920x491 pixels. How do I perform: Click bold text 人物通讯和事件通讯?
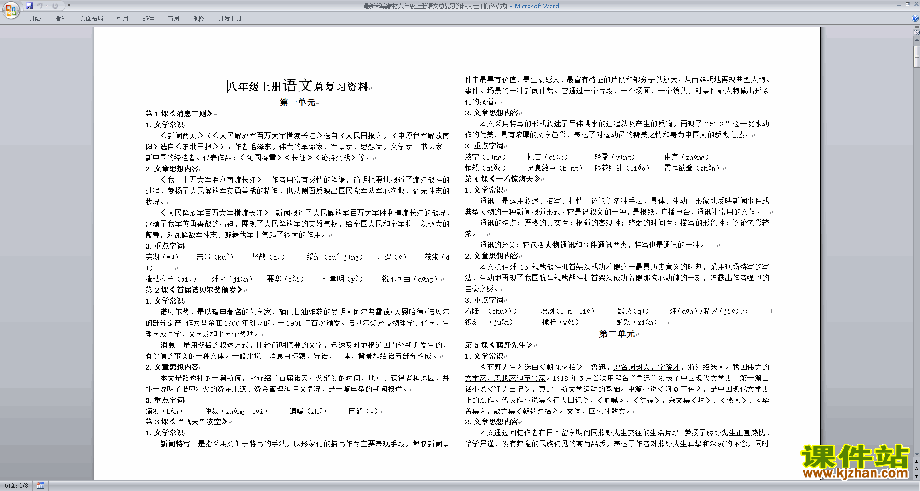tap(579, 245)
